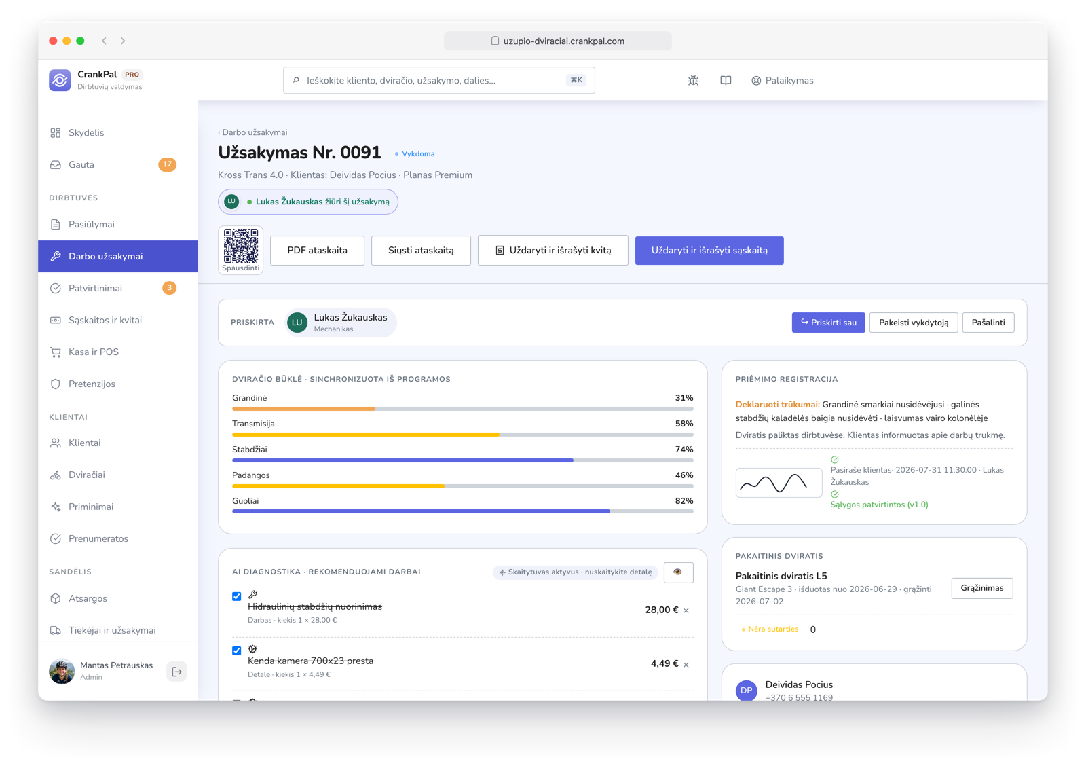The width and height of the screenshot is (1086, 768).
Task: Select Darbo užsakymai in sidebar
Action: [117, 256]
